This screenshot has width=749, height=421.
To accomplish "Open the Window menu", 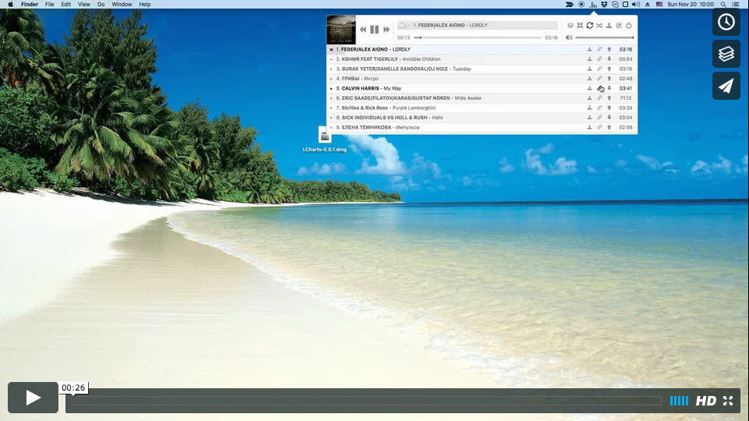I will 122,5.
